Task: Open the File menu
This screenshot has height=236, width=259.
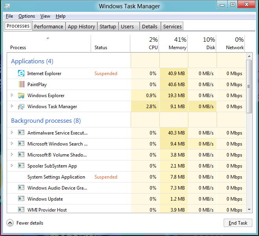Action: (9, 16)
